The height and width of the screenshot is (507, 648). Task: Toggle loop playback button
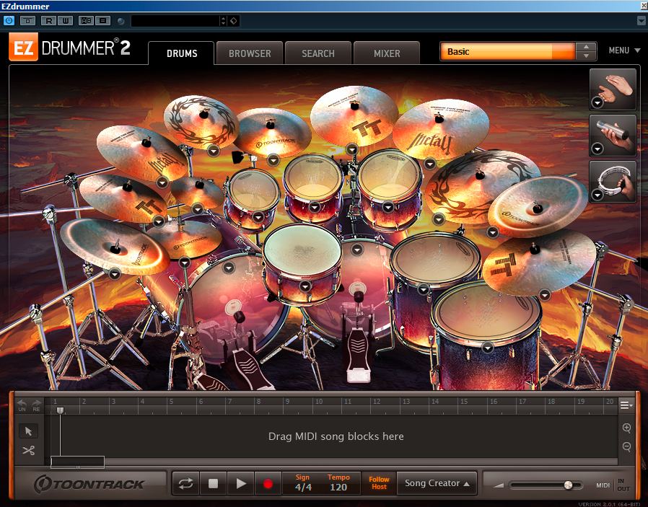tap(185, 483)
